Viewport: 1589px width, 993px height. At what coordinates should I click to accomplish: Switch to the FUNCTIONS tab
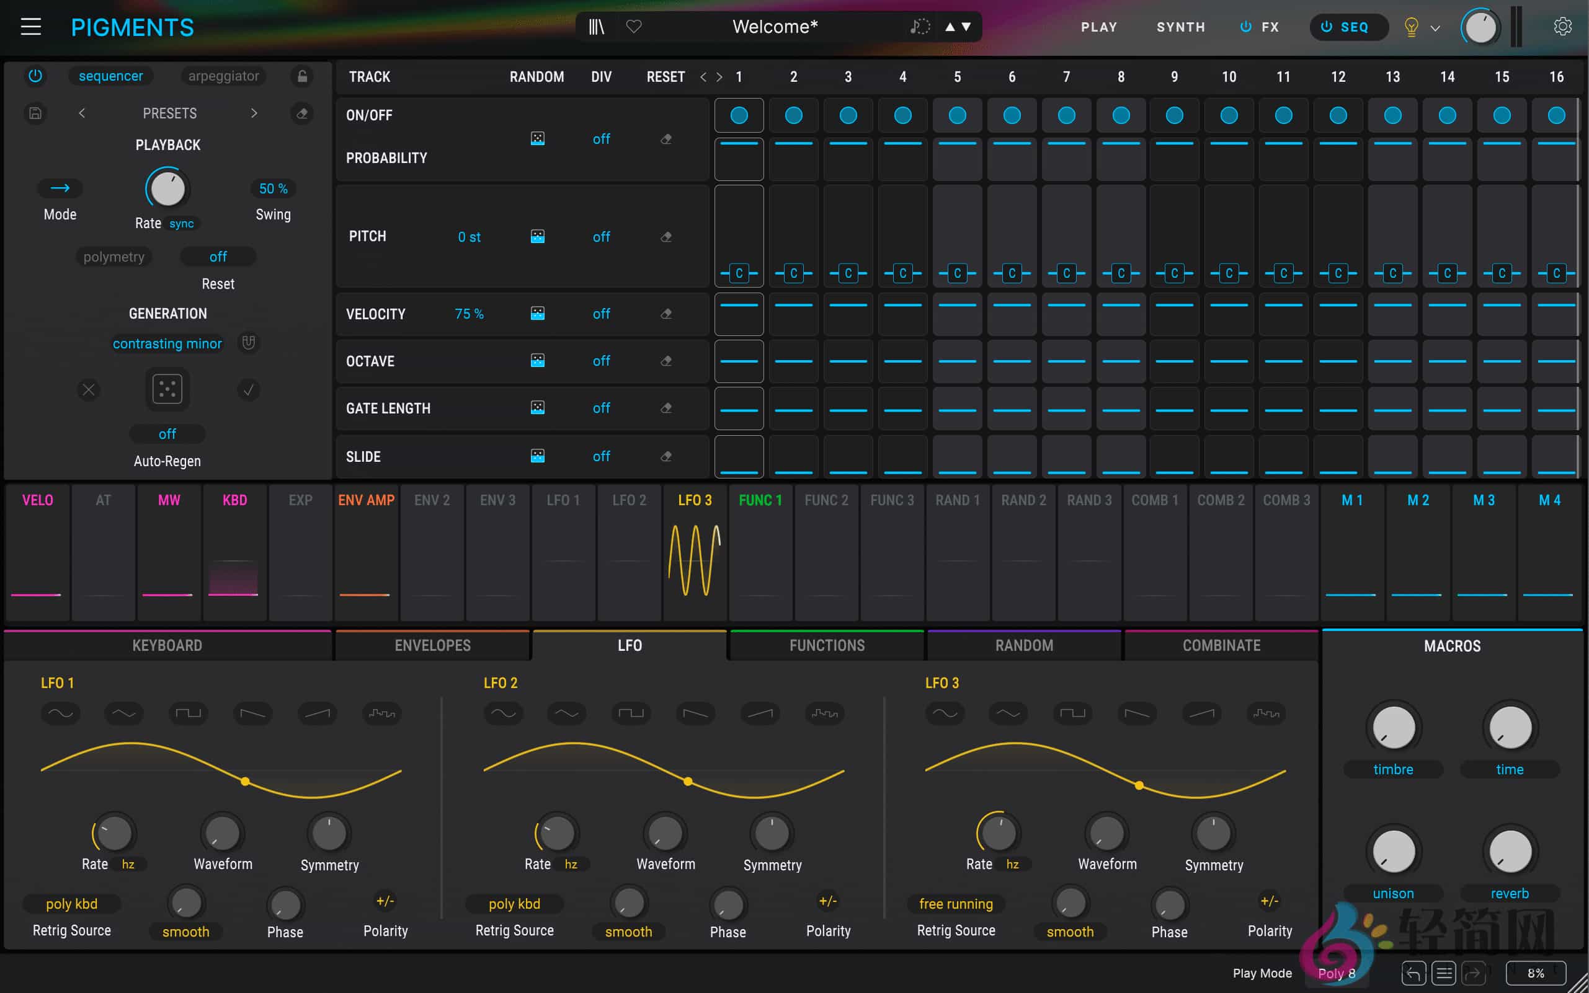click(826, 645)
